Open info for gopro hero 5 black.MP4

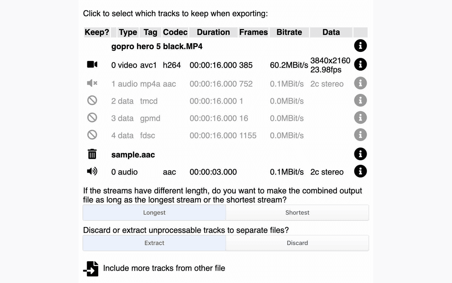click(x=360, y=46)
